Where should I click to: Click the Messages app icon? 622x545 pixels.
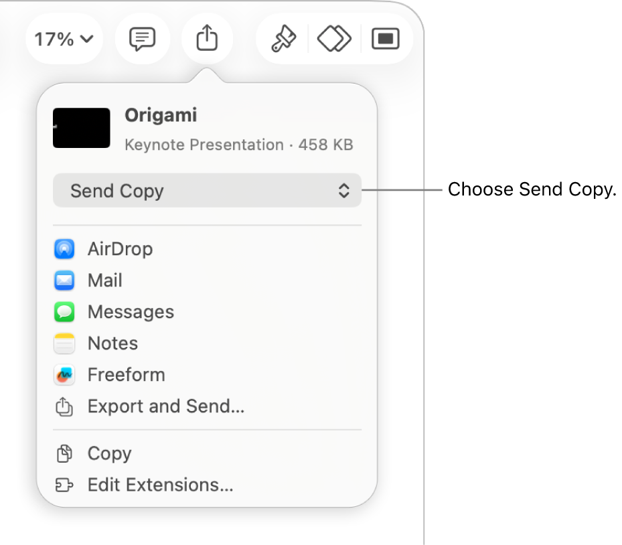64,311
